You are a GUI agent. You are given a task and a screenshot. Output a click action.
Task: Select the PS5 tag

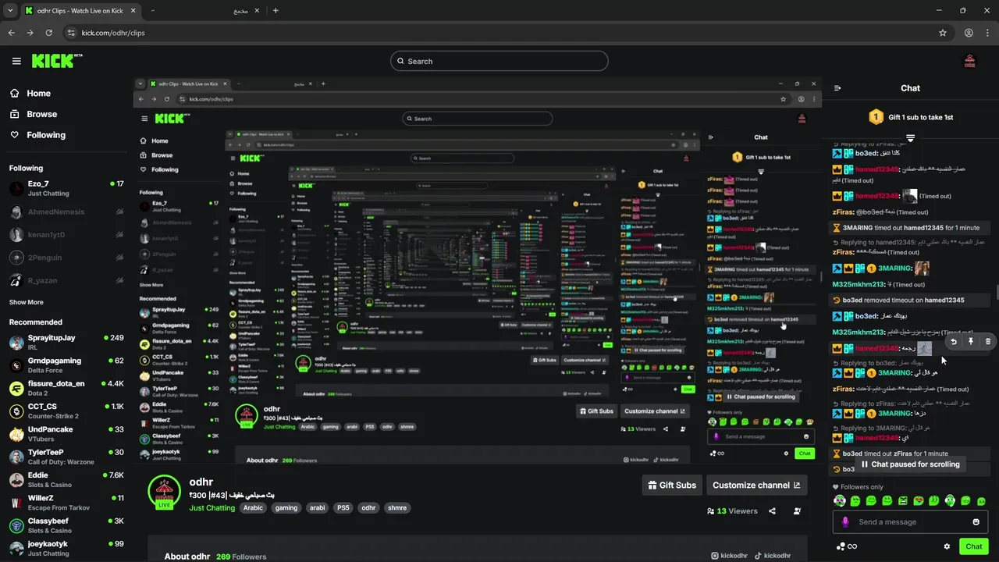(343, 507)
